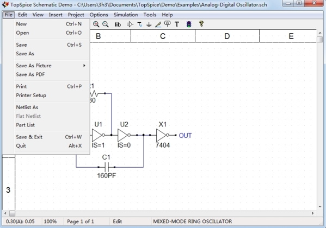The image size is (326, 228).
Task: Click the zoom out magnifier icon
Action: click(x=106, y=24)
